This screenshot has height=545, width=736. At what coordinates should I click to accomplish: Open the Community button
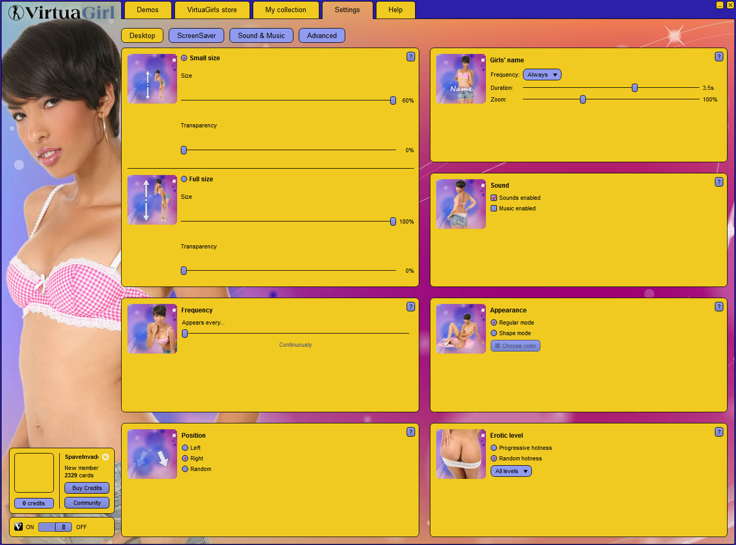87,503
